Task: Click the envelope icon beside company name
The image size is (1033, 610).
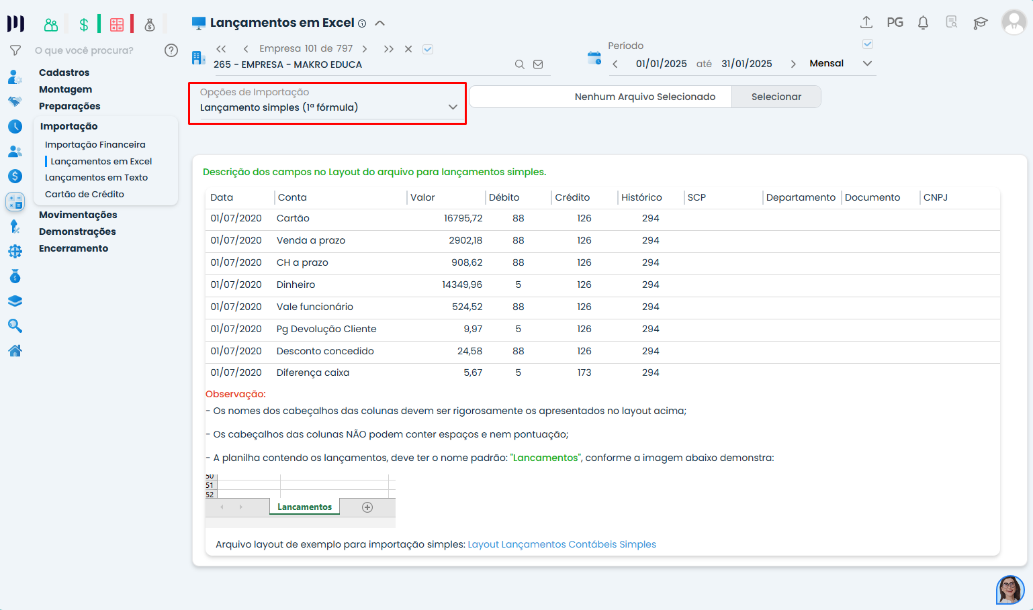Action: pyautogui.click(x=538, y=64)
